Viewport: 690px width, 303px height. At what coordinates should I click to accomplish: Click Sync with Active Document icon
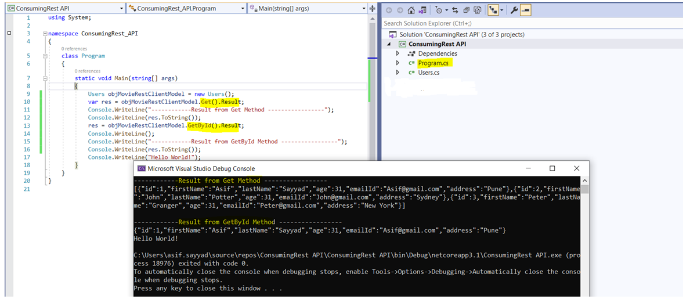point(456,10)
